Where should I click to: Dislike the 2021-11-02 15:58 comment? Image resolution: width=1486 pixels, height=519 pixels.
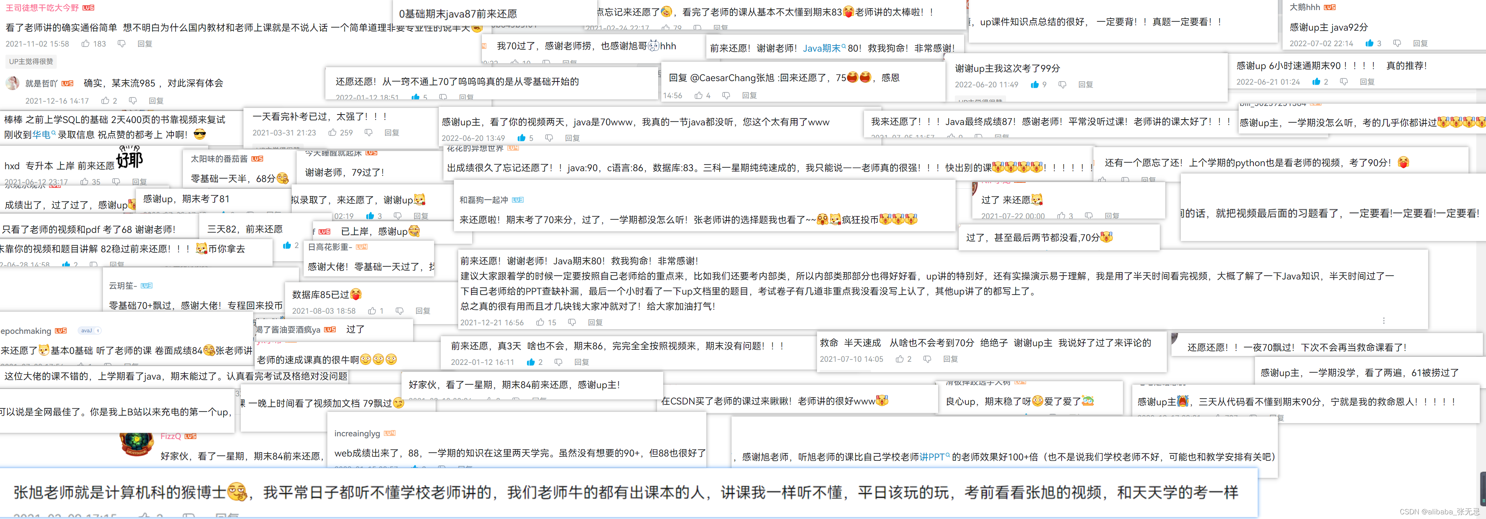tap(121, 44)
